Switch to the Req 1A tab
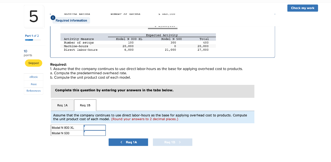The height and width of the screenshot is (162, 331). point(62,105)
